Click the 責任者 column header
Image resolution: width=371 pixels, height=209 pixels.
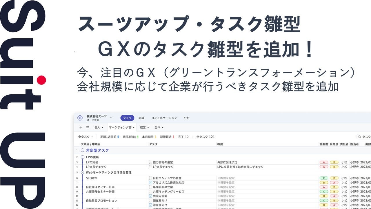coord(344,144)
